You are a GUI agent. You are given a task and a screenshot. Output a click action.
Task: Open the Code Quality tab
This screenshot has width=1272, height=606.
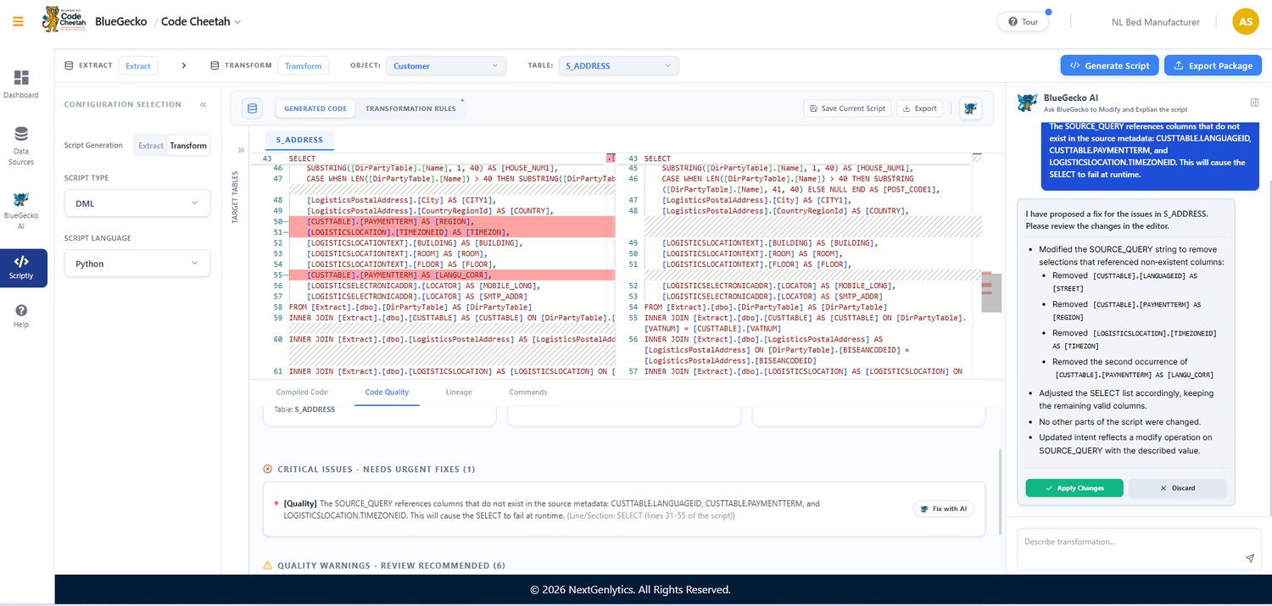[x=387, y=392]
